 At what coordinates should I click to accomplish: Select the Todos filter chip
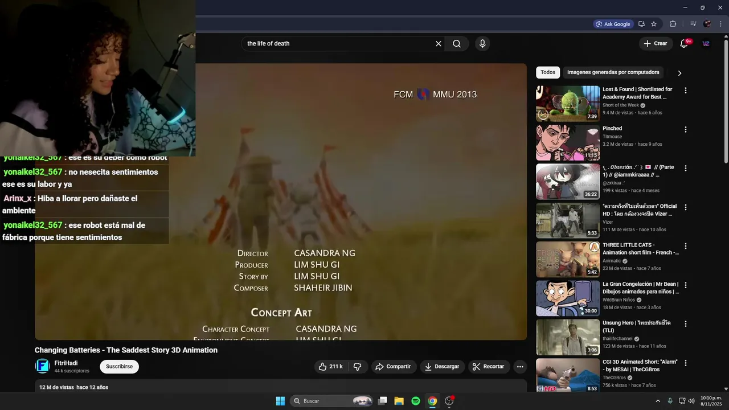coord(548,72)
